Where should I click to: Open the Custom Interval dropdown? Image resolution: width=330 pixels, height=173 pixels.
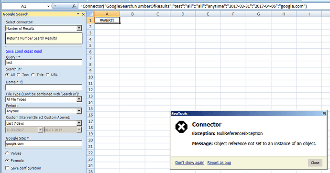coord(79,123)
